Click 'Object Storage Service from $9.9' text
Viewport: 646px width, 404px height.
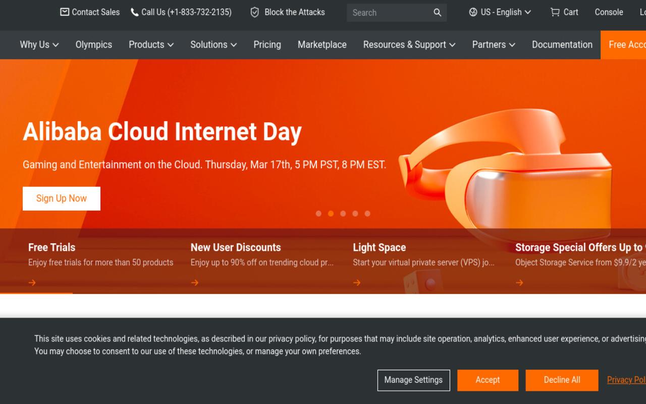(580, 263)
